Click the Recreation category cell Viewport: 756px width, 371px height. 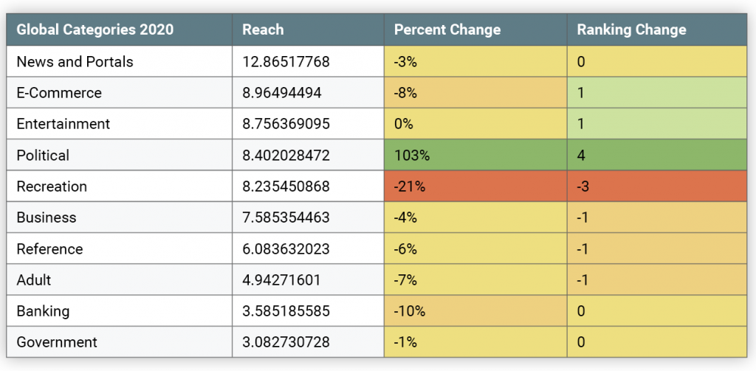click(52, 187)
